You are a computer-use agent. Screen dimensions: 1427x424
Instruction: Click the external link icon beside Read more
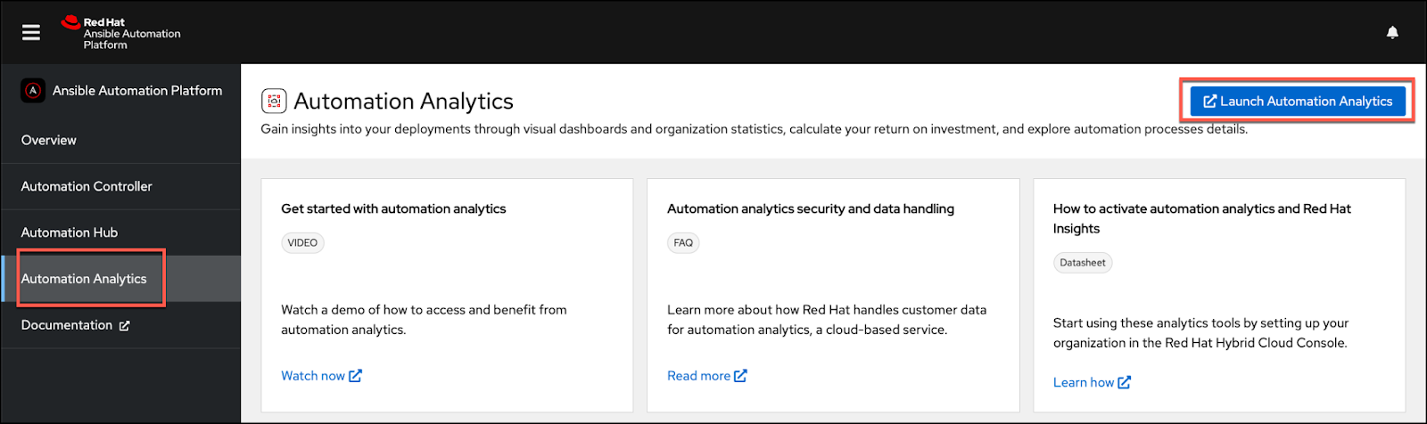[741, 376]
